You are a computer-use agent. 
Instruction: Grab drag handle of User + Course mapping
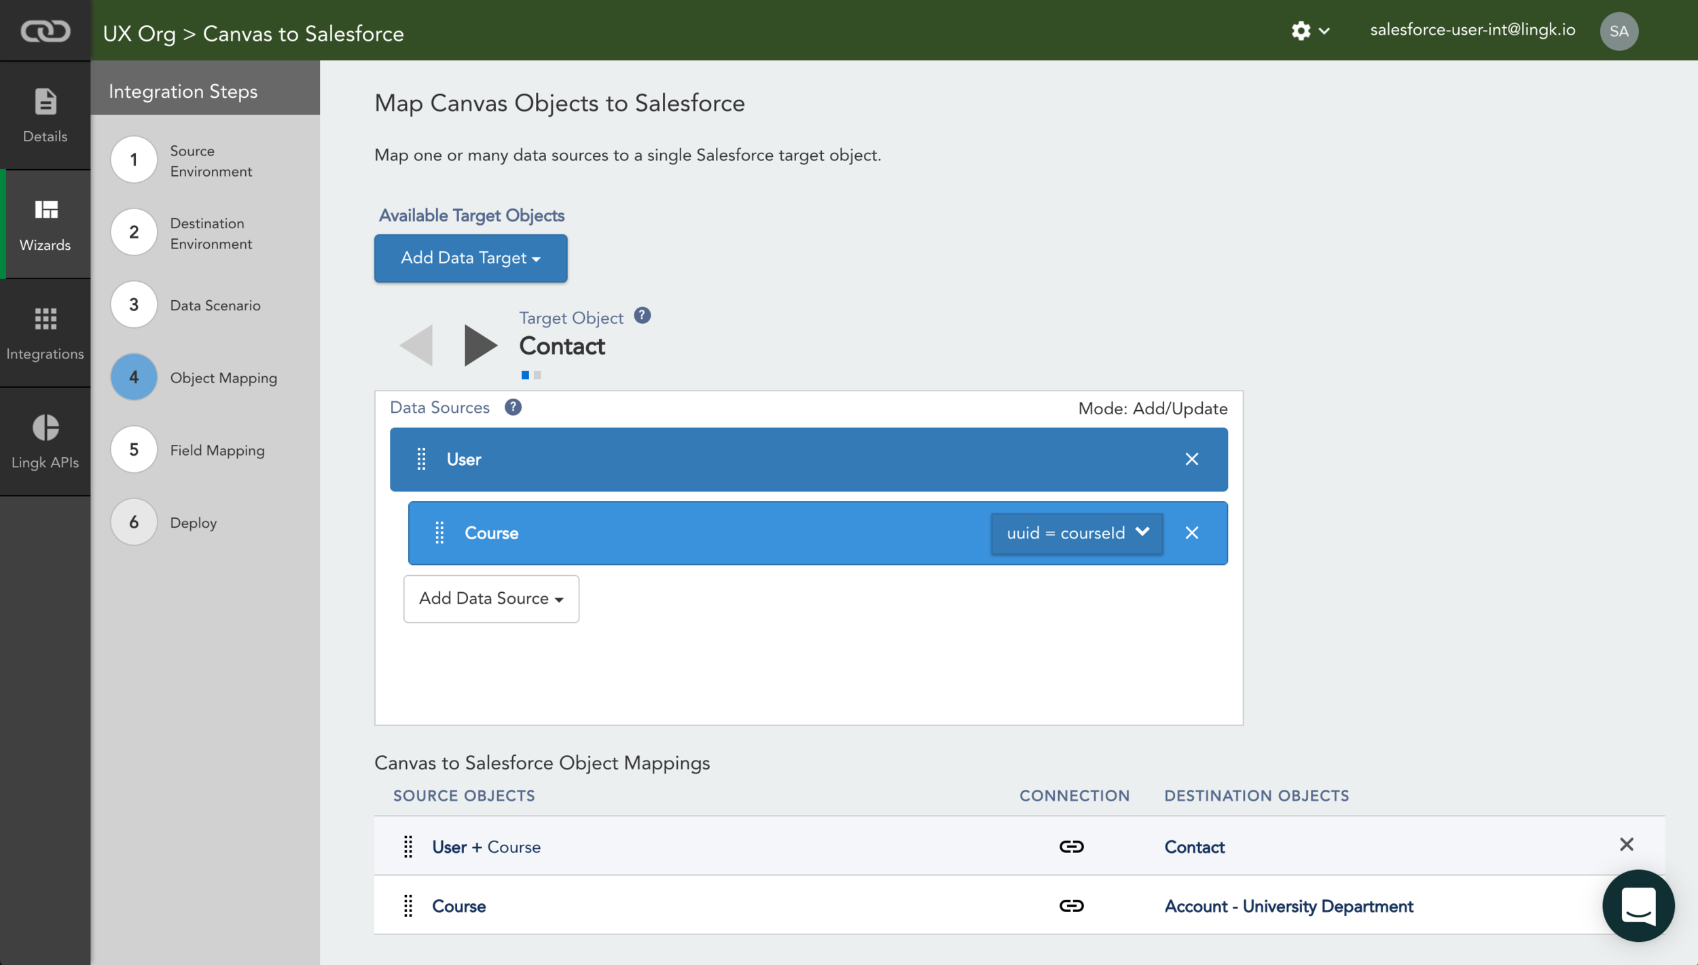tap(408, 846)
